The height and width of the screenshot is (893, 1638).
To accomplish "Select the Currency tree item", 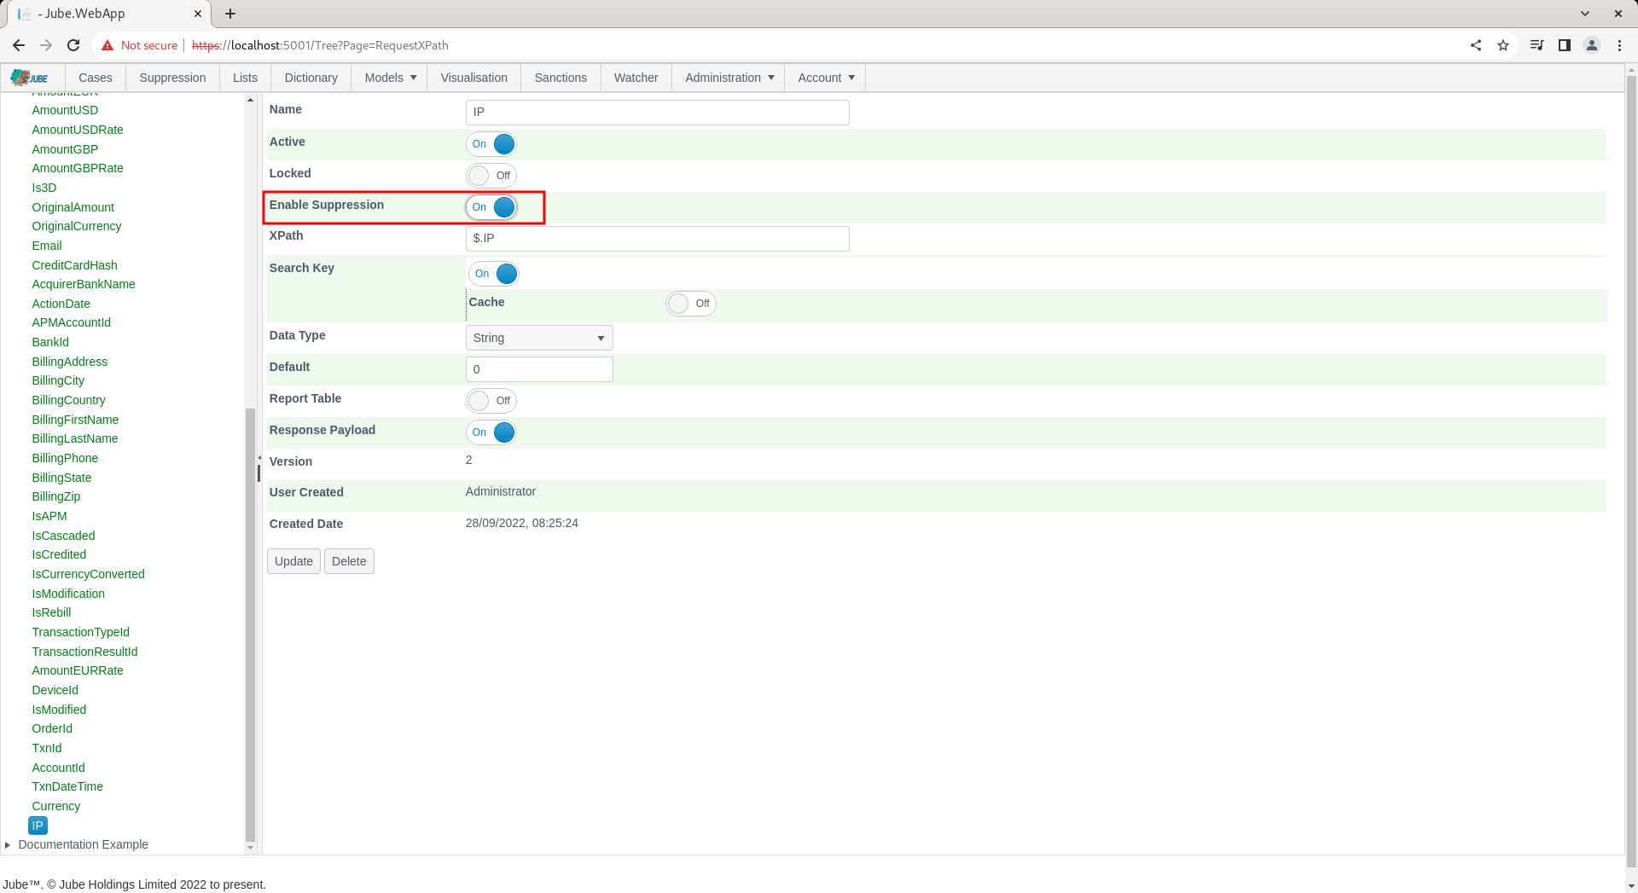I will click(x=55, y=806).
